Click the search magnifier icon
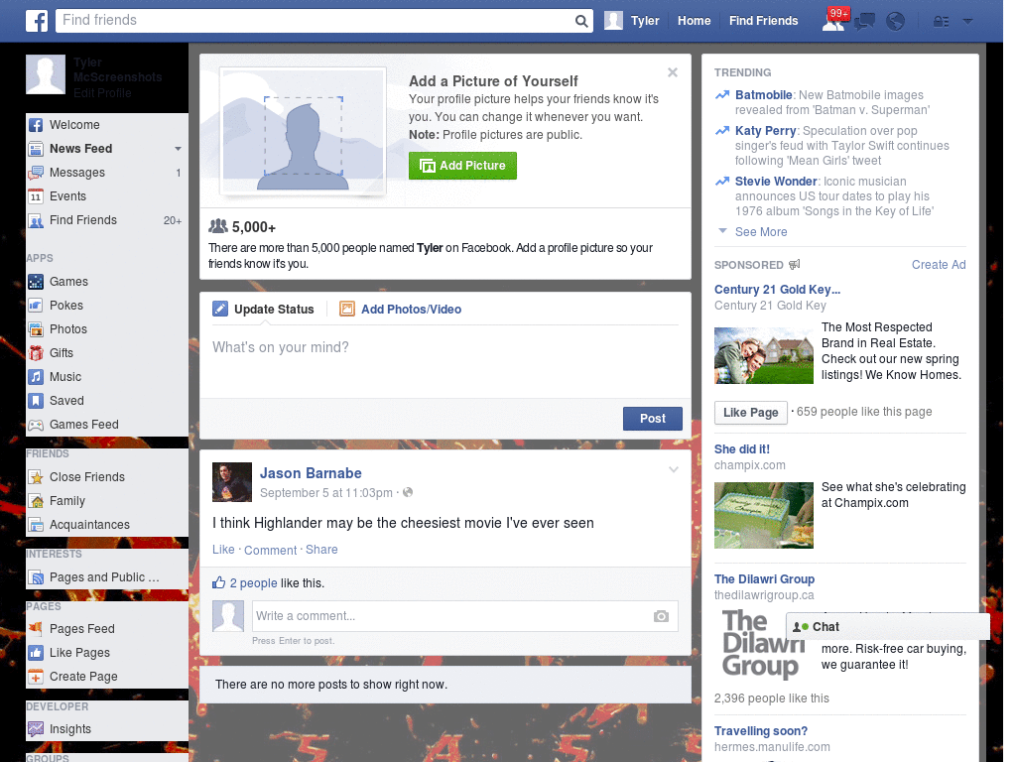Screen dimensions: 1016x762 [581, 21]
